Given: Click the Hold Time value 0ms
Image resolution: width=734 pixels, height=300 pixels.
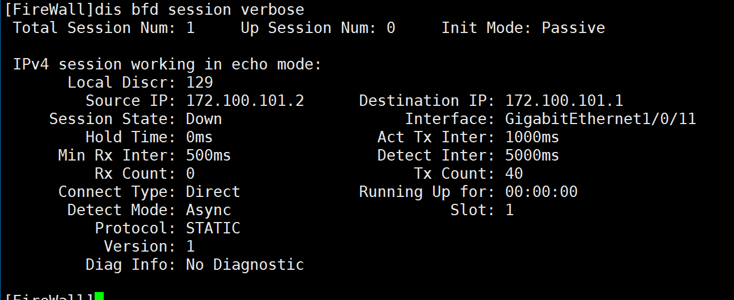Looking at the screenshot, I should point(199,137).
